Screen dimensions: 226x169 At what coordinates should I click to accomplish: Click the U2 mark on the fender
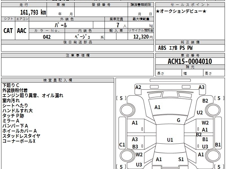200,113
